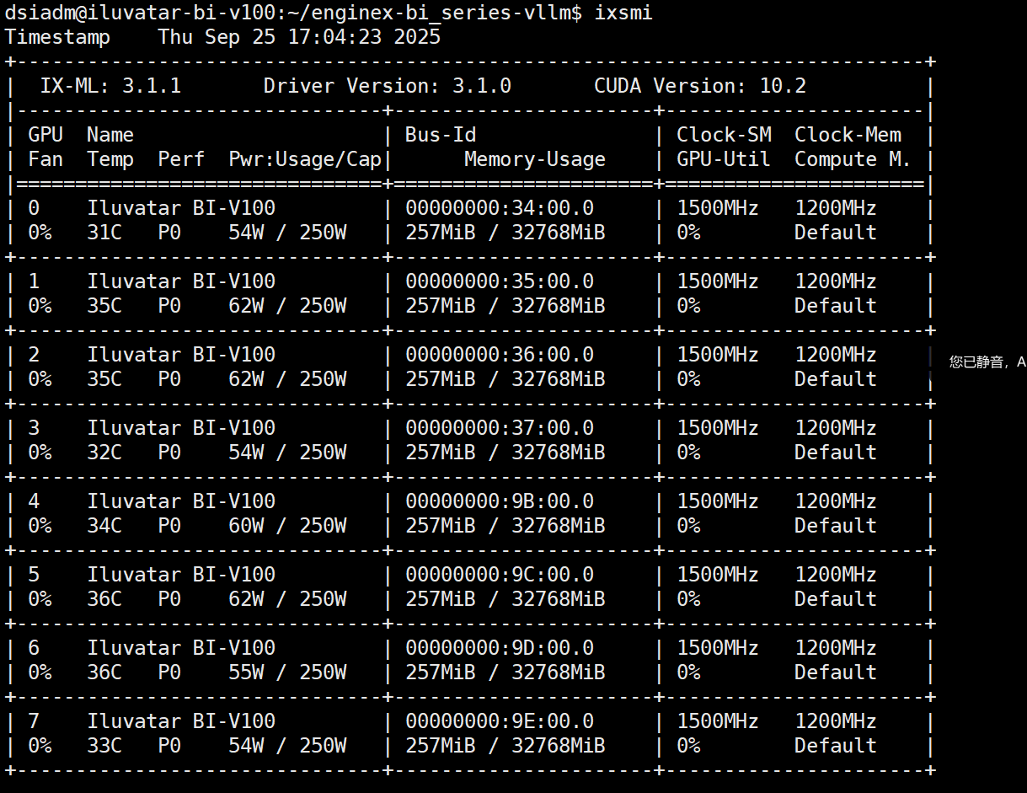This screenshot has height=793, width=1027.
Task: Click the 'Compute M.' column header
Action: point(853,159)
